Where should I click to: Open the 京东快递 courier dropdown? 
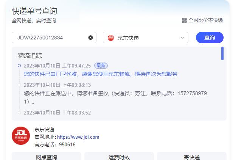(x=146, y=38)
